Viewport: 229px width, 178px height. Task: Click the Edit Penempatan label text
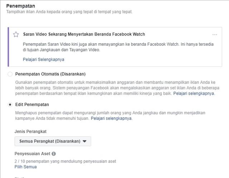(32, 104)
